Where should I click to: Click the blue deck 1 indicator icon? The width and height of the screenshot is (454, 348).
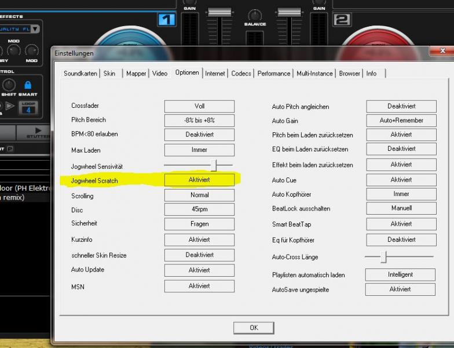click(x=166, y=20)
